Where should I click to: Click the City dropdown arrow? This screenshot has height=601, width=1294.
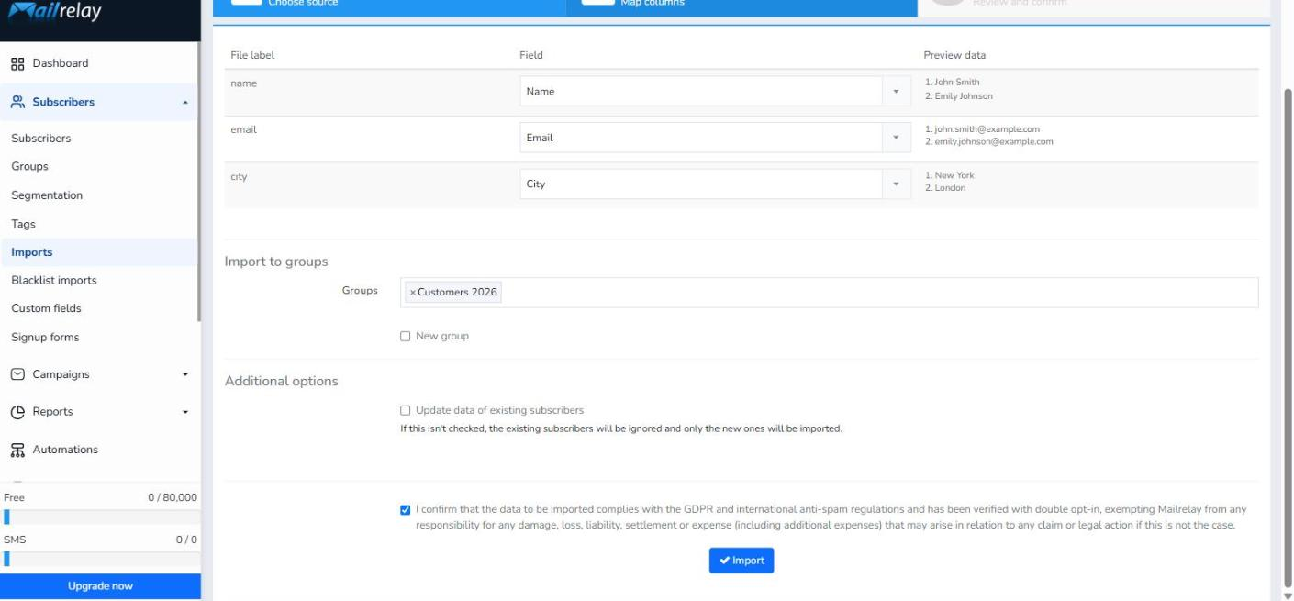pos(896,184)
